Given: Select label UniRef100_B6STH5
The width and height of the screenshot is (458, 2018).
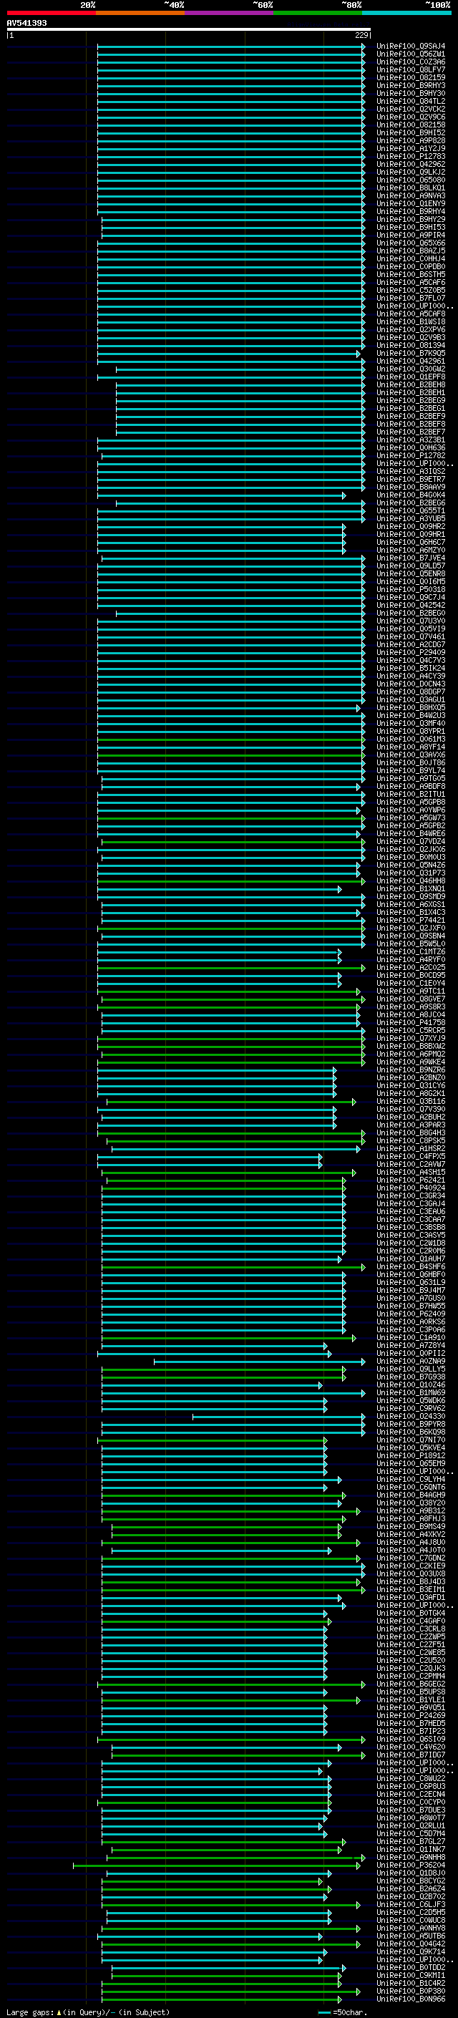Looking at the screenshot, I should [x=410, y=275].
